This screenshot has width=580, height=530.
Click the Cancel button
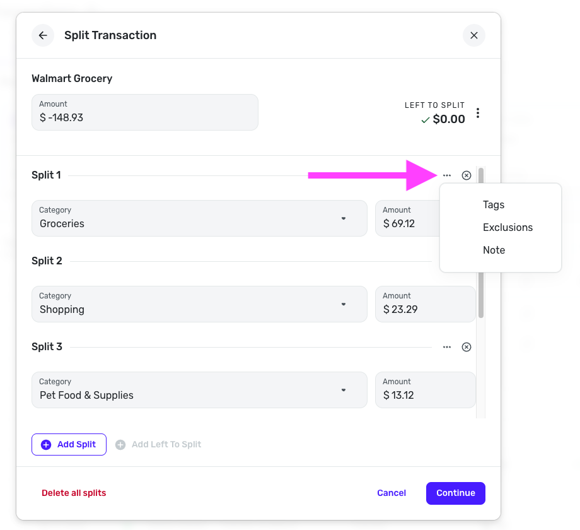[391, 493]
